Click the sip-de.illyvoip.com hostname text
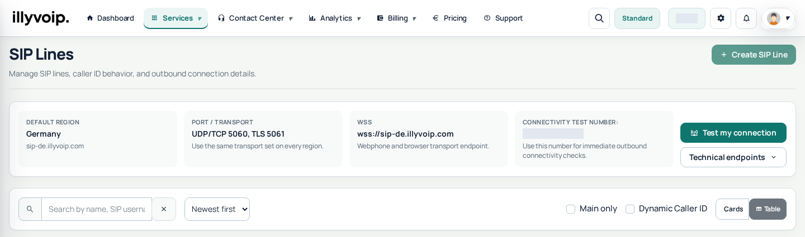 point(55,146)
